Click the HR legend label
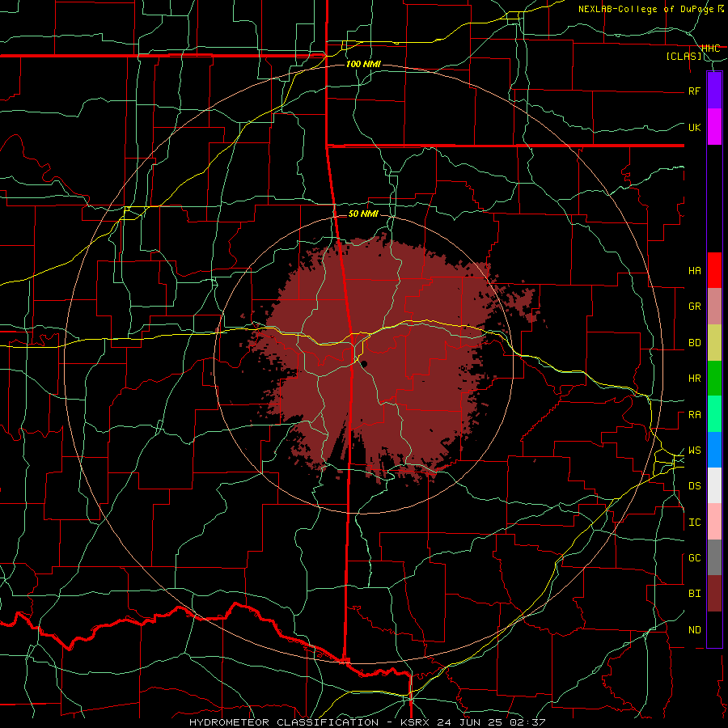 [x=694, y=379]
